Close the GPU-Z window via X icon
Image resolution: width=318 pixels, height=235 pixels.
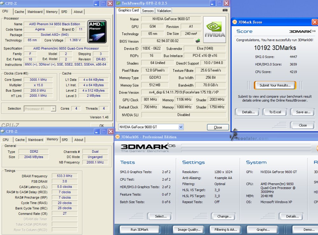pyautogui.click(x=226, y=3)
